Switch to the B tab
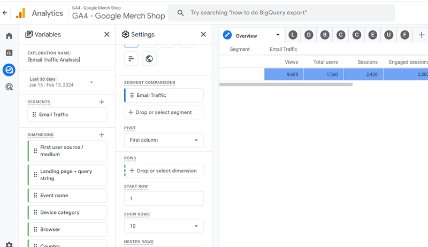 325,35
